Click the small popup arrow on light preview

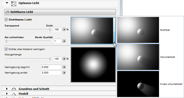click(x=115, y=42)
